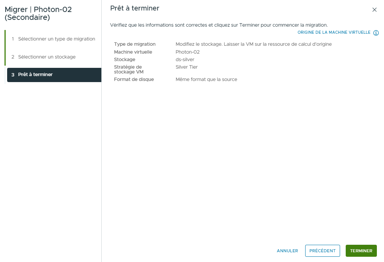Go to step 1 Sélectionner un type de migration
The height and width of the screenshot is (262, 384).
pyautogui.click(x=56, y=39)
